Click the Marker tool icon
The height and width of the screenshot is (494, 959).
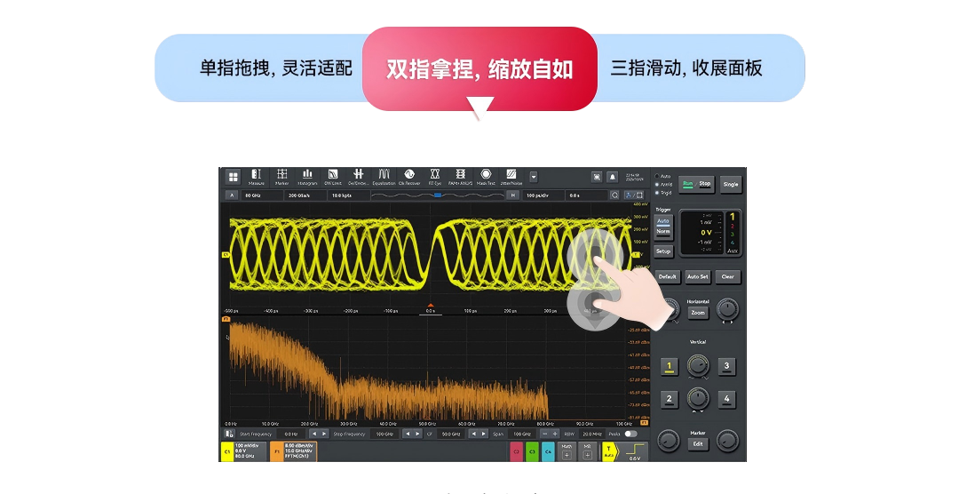point(281,177)
